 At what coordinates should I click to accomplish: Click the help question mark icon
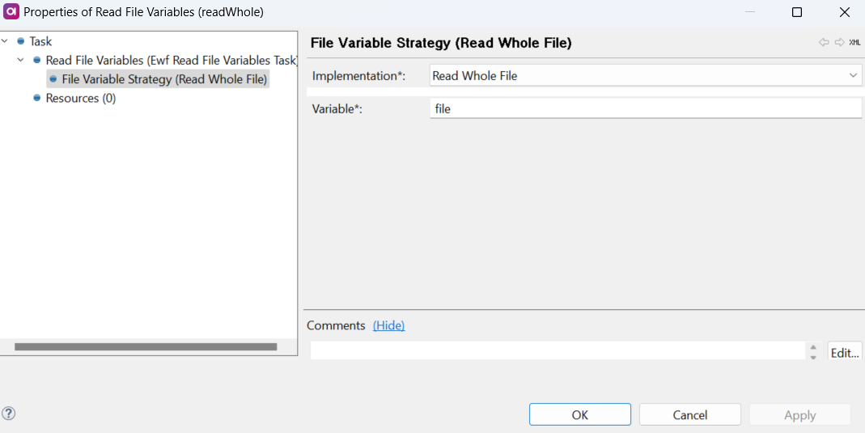pyautogui.click(x=9, y=414)
